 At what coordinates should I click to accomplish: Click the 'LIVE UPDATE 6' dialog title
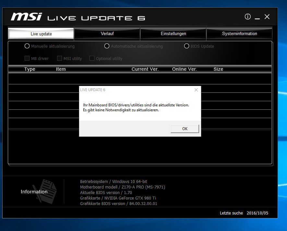tap(93, 90)
